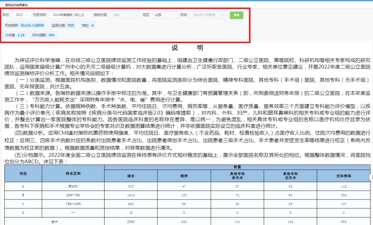Click the 75%-100% ranking cell
This screenshot has height=225, width=373.
[x=73, y=204]
